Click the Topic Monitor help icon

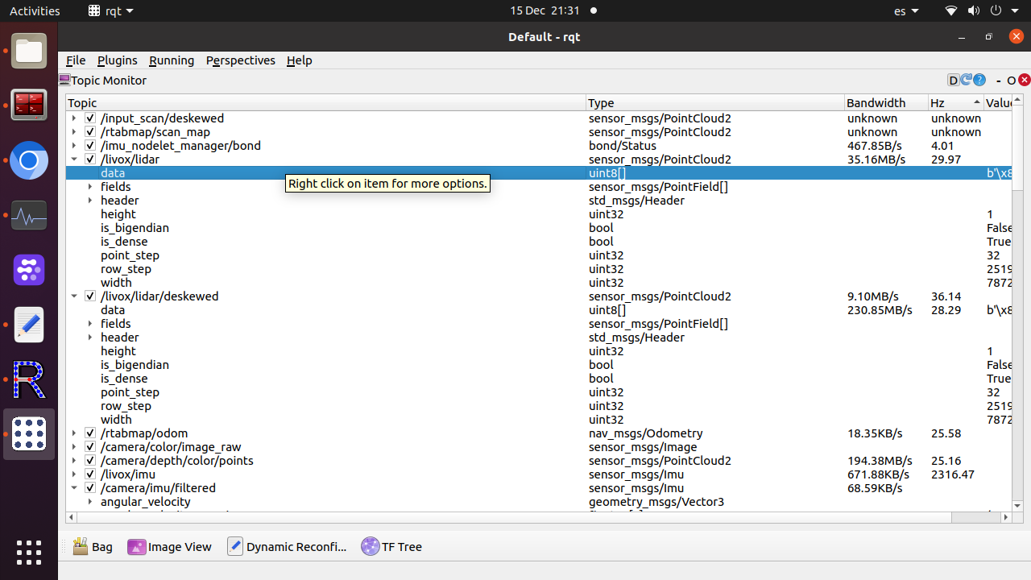coord(979,80)
